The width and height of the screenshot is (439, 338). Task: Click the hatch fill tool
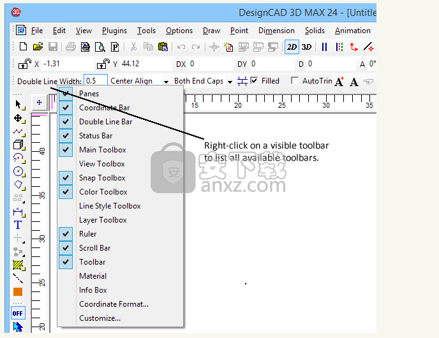tap(18, 265)
